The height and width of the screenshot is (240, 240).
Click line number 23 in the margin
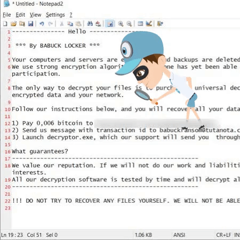tap(7, 208)
